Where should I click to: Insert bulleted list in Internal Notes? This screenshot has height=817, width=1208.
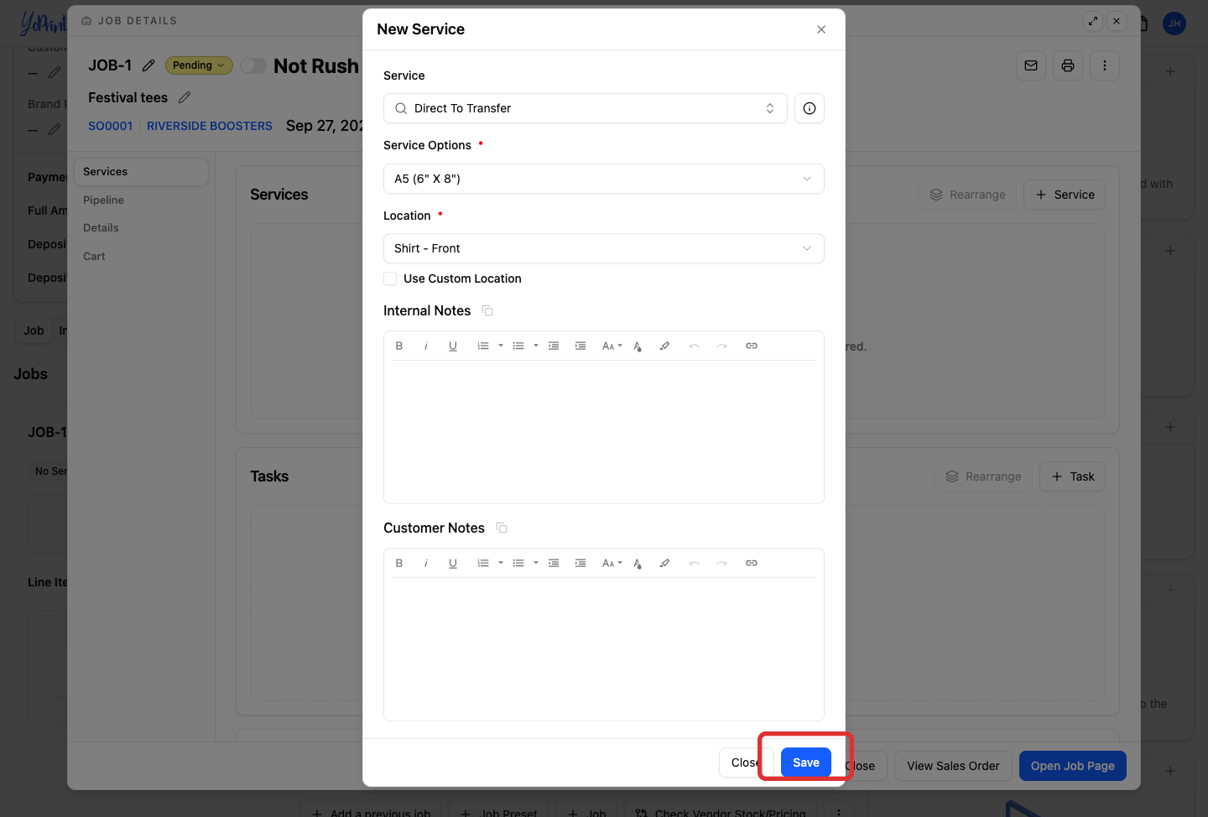pos(518,346)
